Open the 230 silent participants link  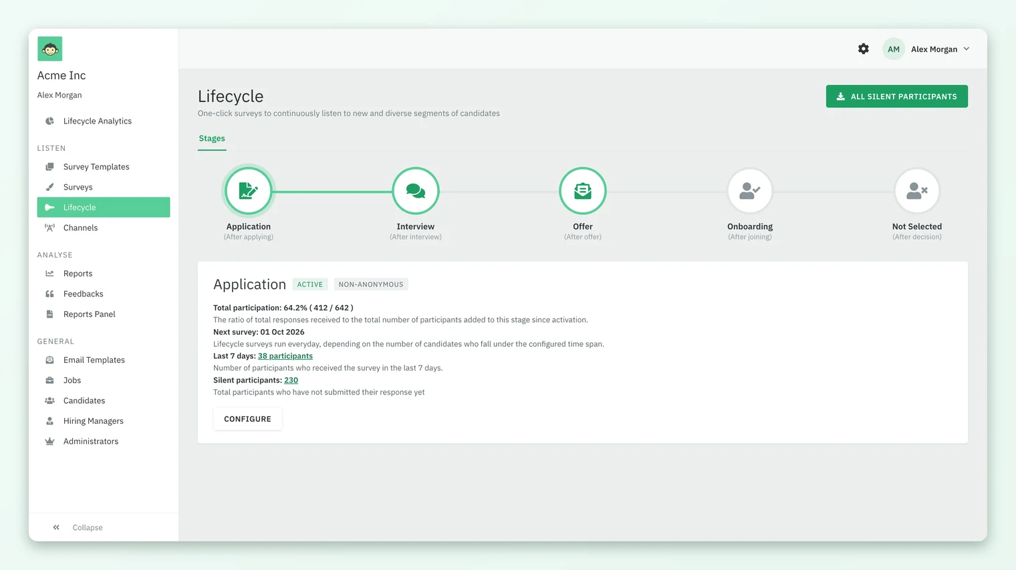(291, 380)
